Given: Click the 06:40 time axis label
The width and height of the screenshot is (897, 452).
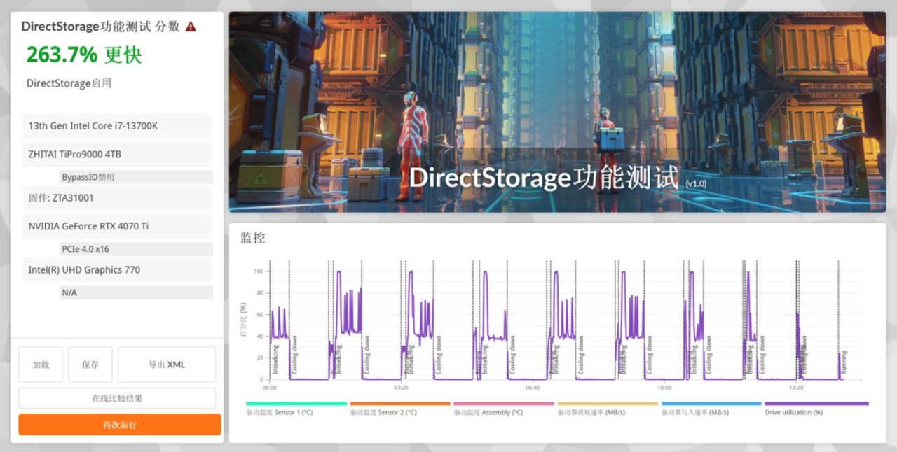Looking at the screenshot, I should click(533, 387).
